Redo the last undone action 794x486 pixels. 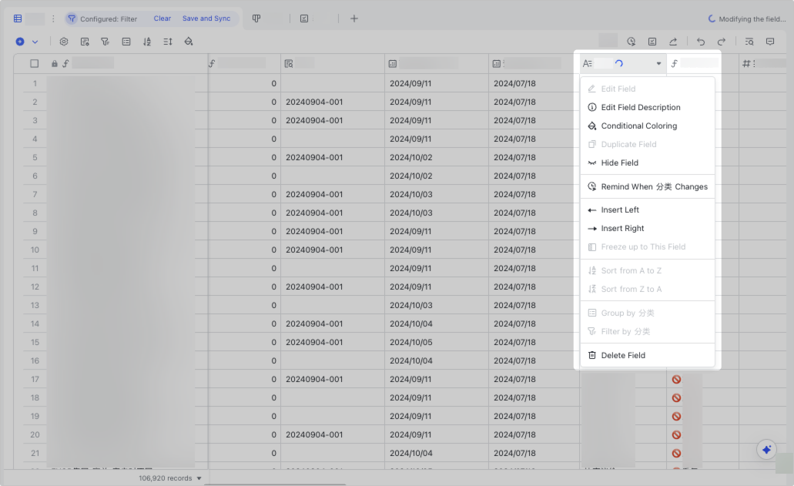pyautogui.click(x=722, y=42)
